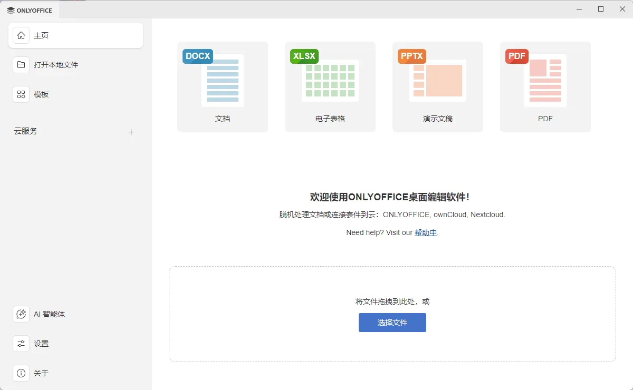Click the folder icon for 打开本地文件
Image resolution: width=633 pixels, height=390 pixels.
21,65
